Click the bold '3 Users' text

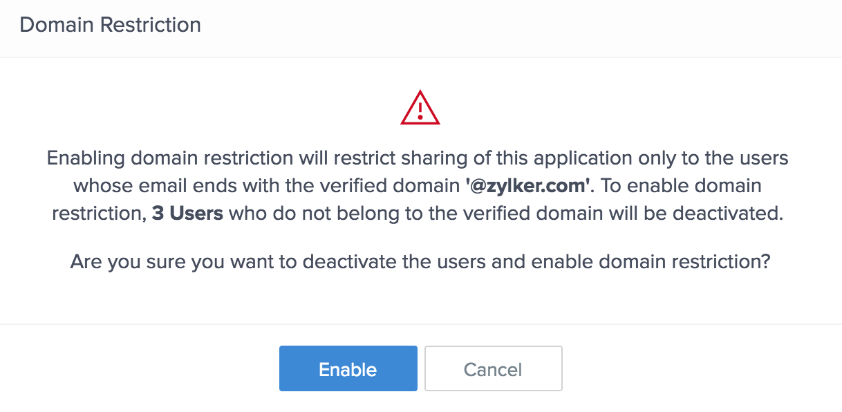click(187, 214)
